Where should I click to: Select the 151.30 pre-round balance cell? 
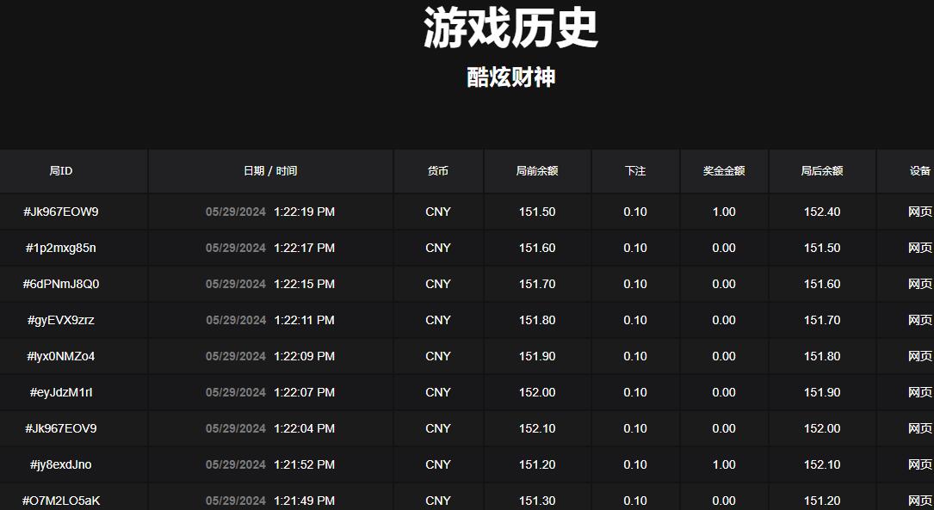(x=537, y=500)
